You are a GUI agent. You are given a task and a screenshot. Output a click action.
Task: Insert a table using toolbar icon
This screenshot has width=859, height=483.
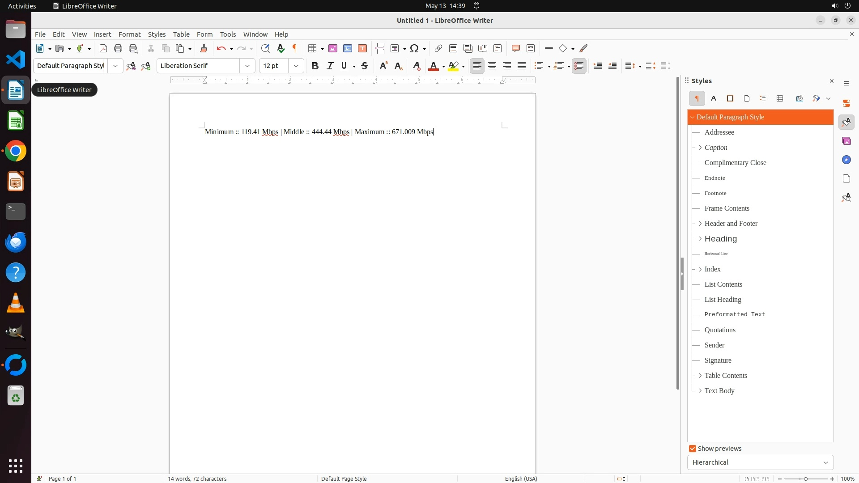tap(313, 48)
